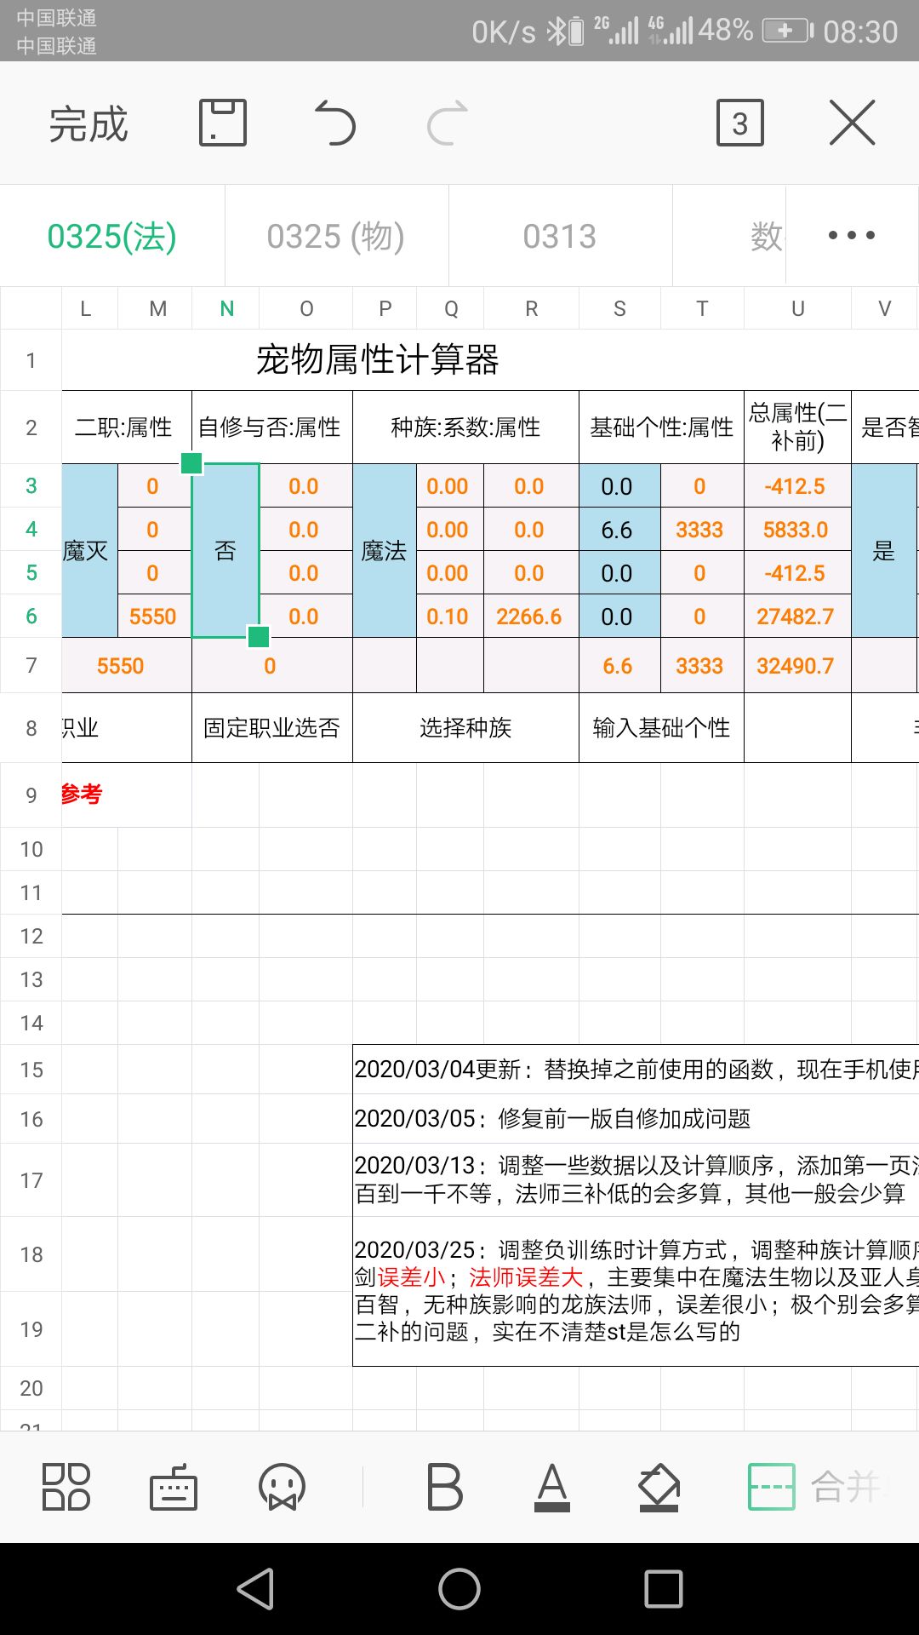Click the 2020/03/05 update note

[x=553, y=1118]
